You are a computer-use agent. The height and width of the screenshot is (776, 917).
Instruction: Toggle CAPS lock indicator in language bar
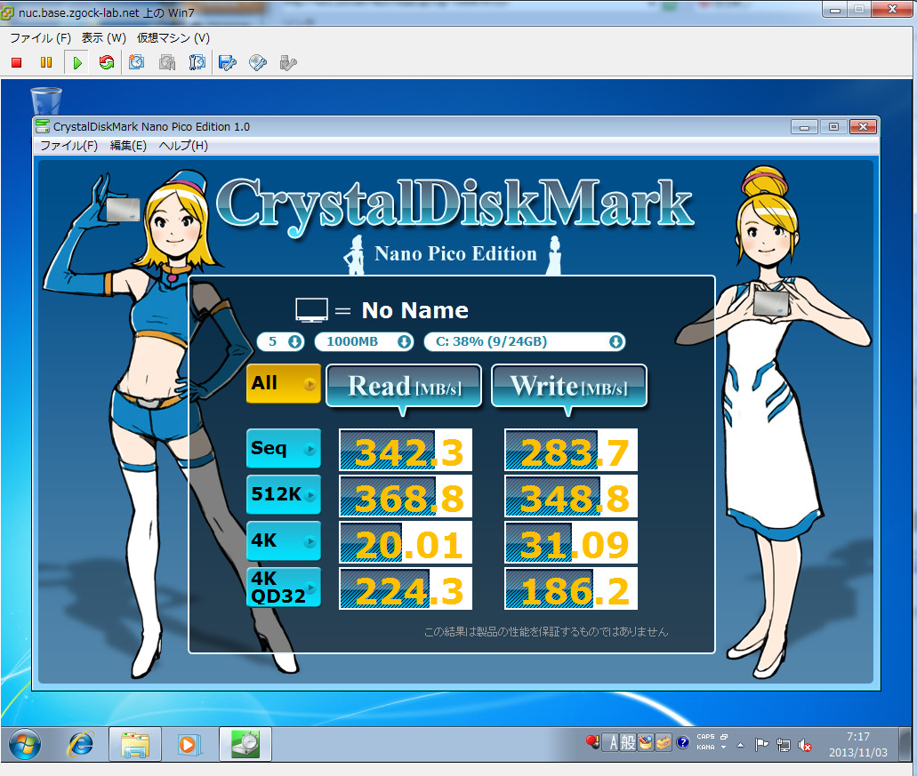pyautogui.click(x=705, y=737)
